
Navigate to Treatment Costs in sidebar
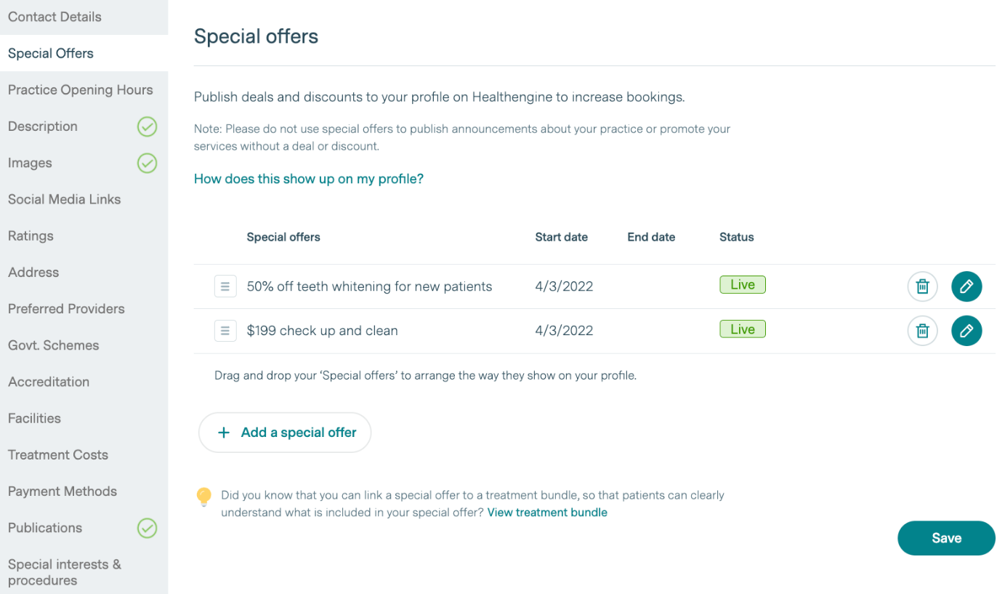(57, 455)
